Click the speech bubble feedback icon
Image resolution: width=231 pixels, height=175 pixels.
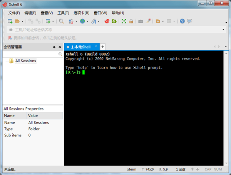coord(189,21)
